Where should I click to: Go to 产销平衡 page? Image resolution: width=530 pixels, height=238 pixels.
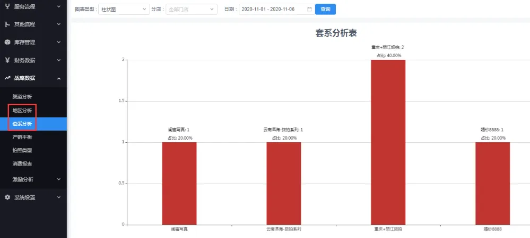point(22,137)
